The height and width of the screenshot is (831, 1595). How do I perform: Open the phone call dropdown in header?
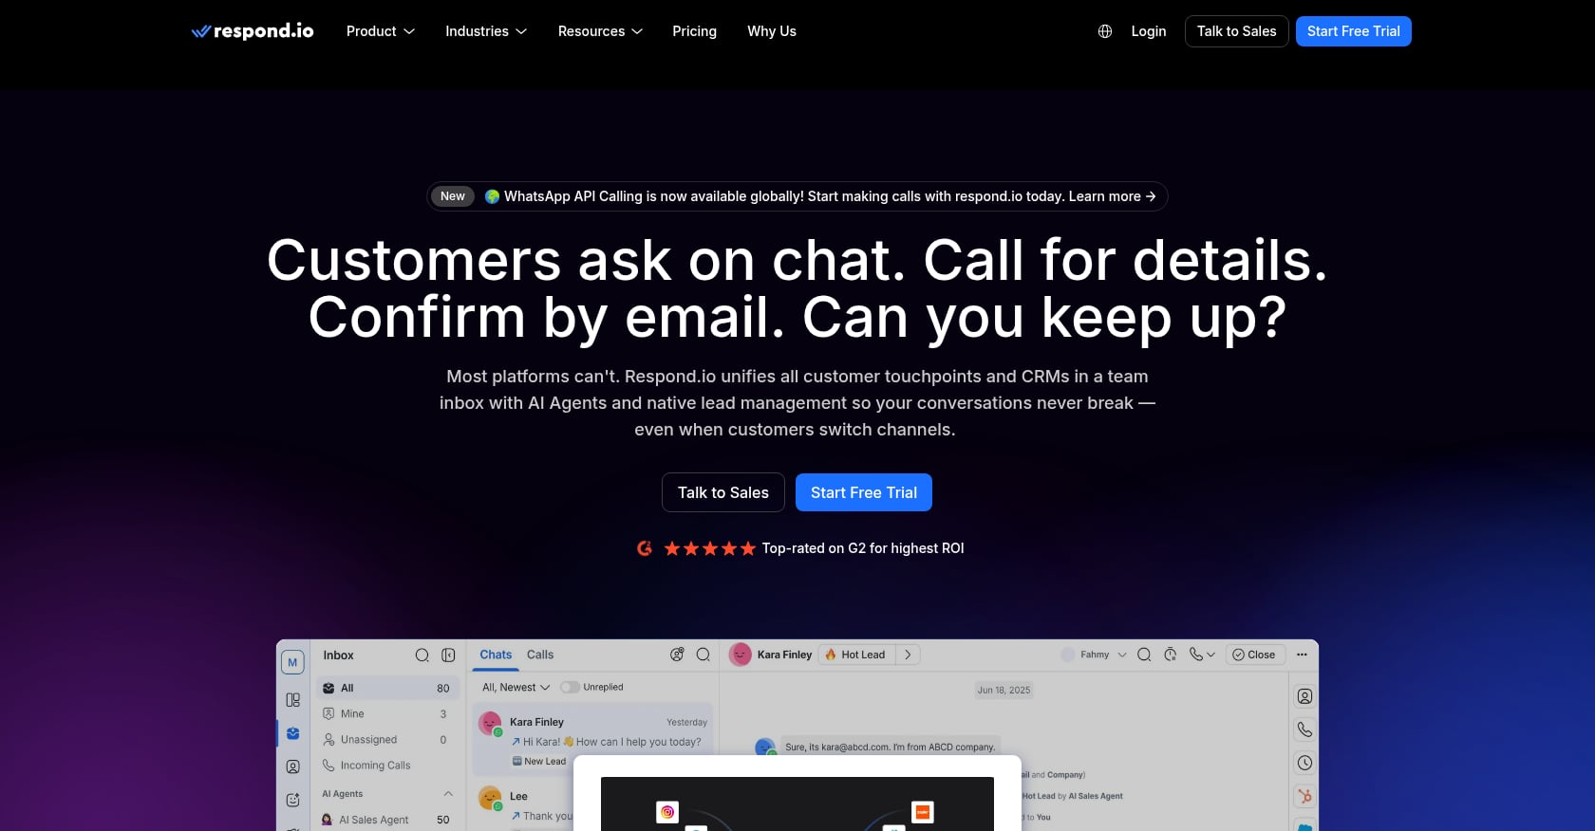[1202, 655]
